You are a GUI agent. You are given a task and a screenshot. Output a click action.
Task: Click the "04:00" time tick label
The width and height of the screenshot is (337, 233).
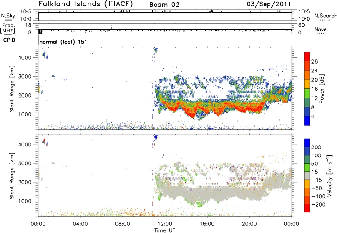[x=80, y=224]
